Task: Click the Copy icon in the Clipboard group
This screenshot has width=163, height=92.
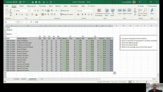Action: (x=10, y=13)
